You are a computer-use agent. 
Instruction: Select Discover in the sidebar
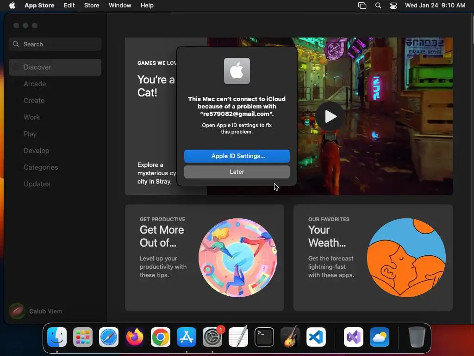coord(55,67)
